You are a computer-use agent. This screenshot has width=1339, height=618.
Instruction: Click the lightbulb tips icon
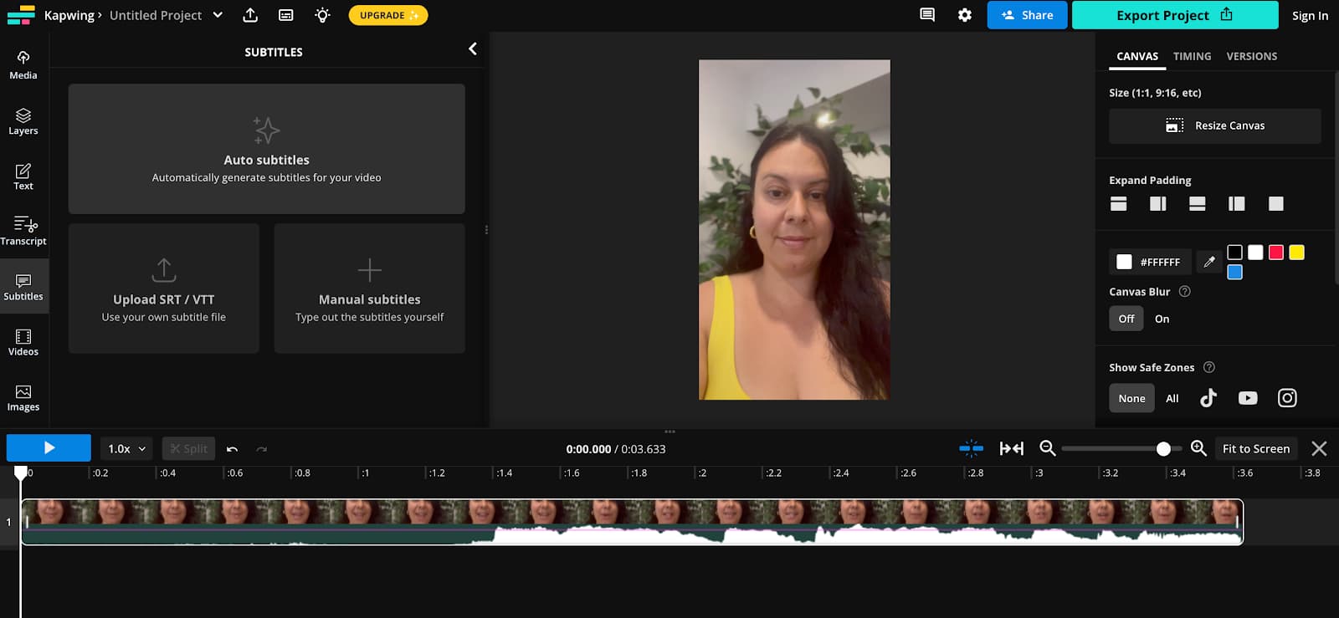coord(322,15)
